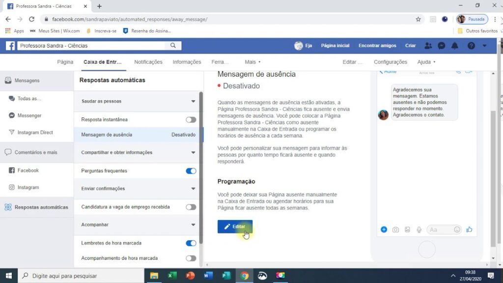Click the Eja profile avatar
Screen dimensions: 503x283
pos(298,46)
